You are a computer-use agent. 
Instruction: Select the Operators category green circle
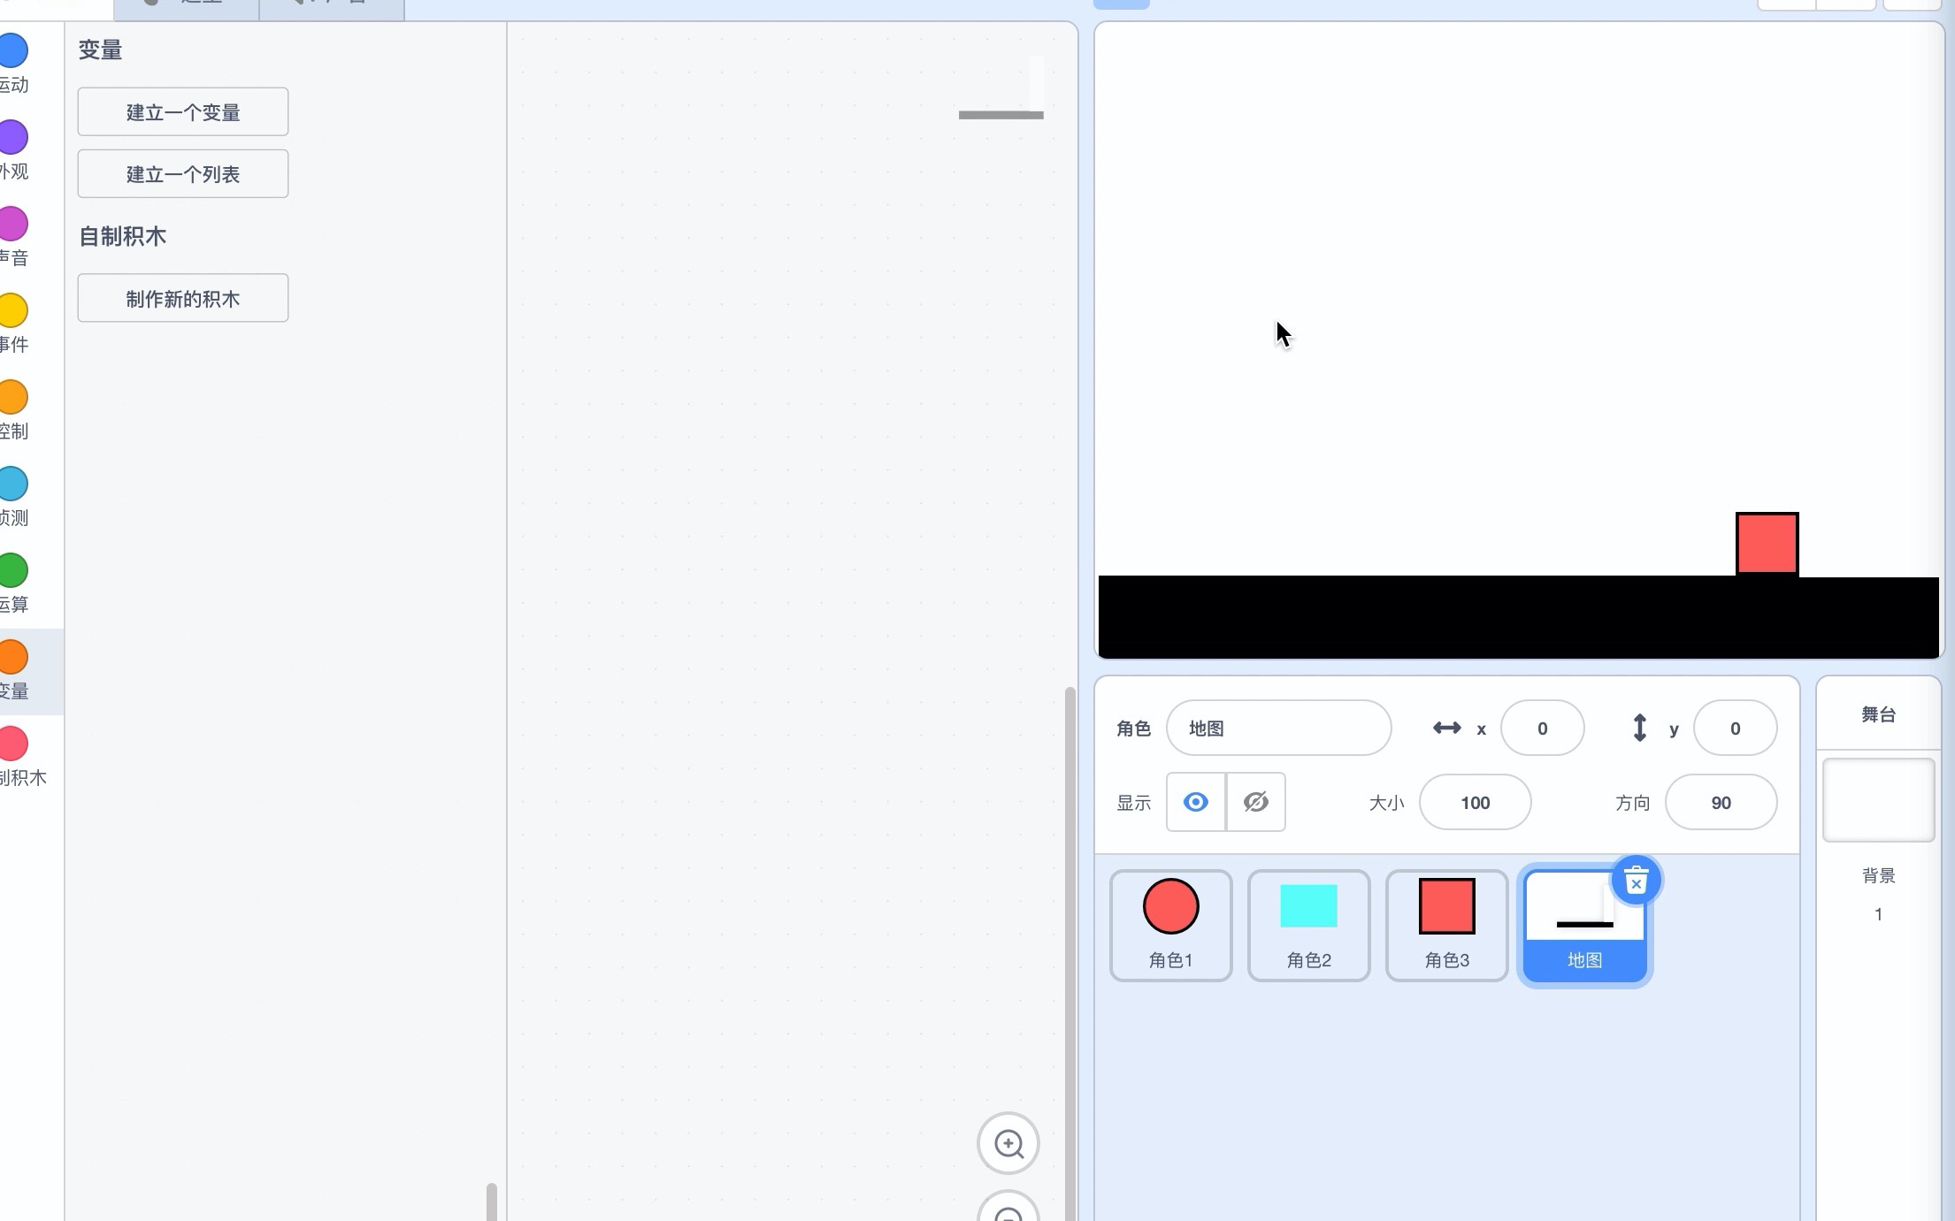12,570
